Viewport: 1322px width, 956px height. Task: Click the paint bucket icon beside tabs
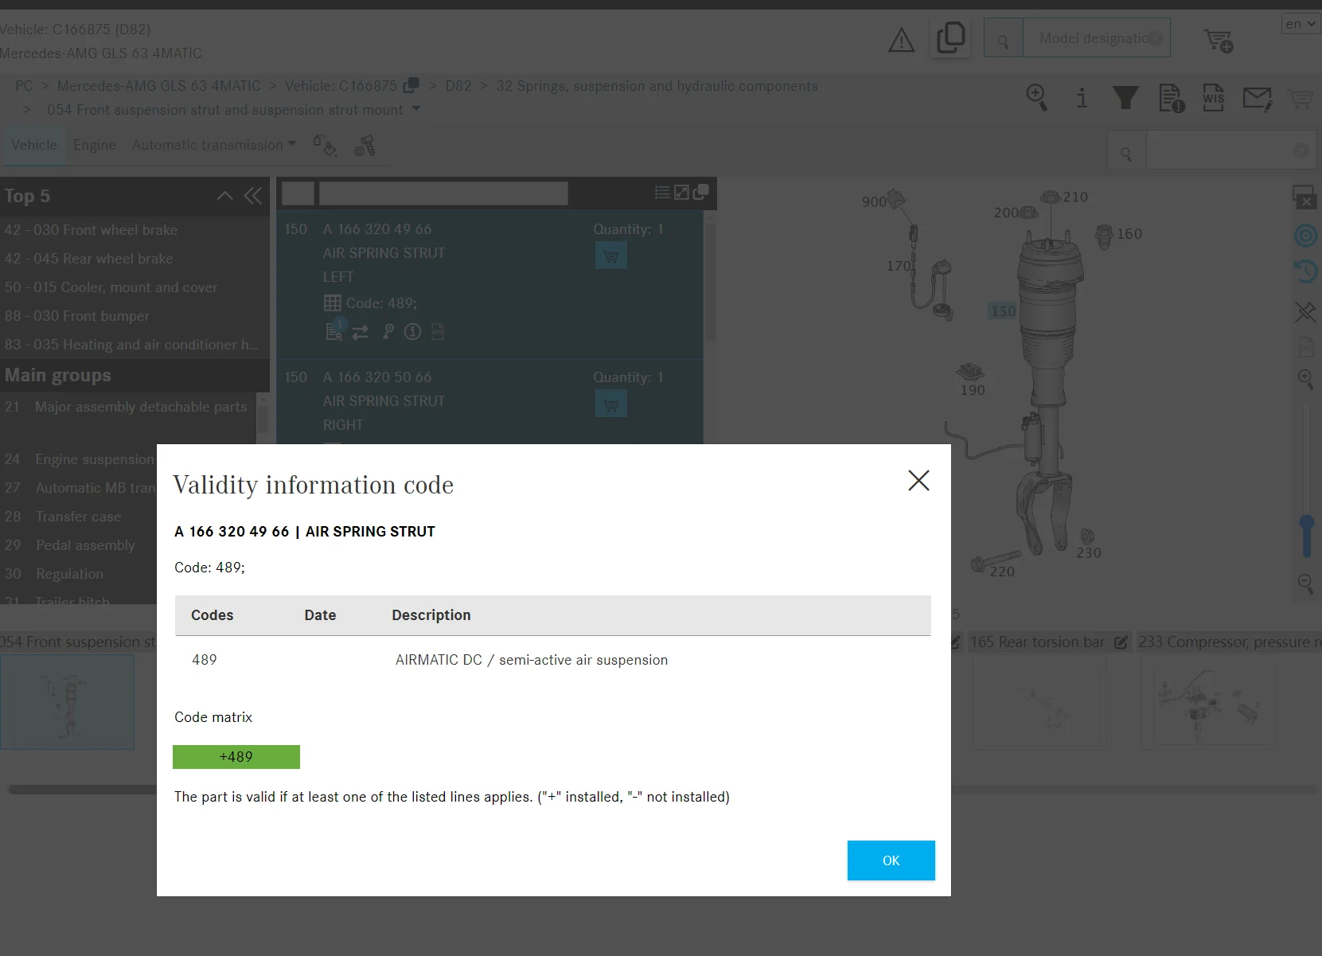click(x=325, y=146)
